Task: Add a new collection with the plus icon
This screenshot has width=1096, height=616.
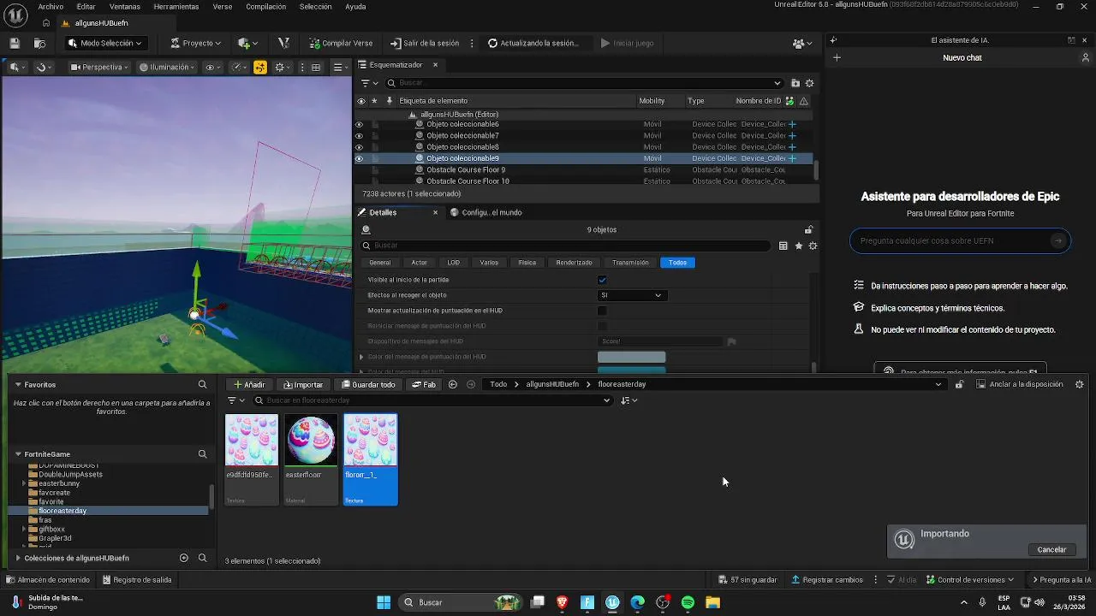Action: click(183, 558)
